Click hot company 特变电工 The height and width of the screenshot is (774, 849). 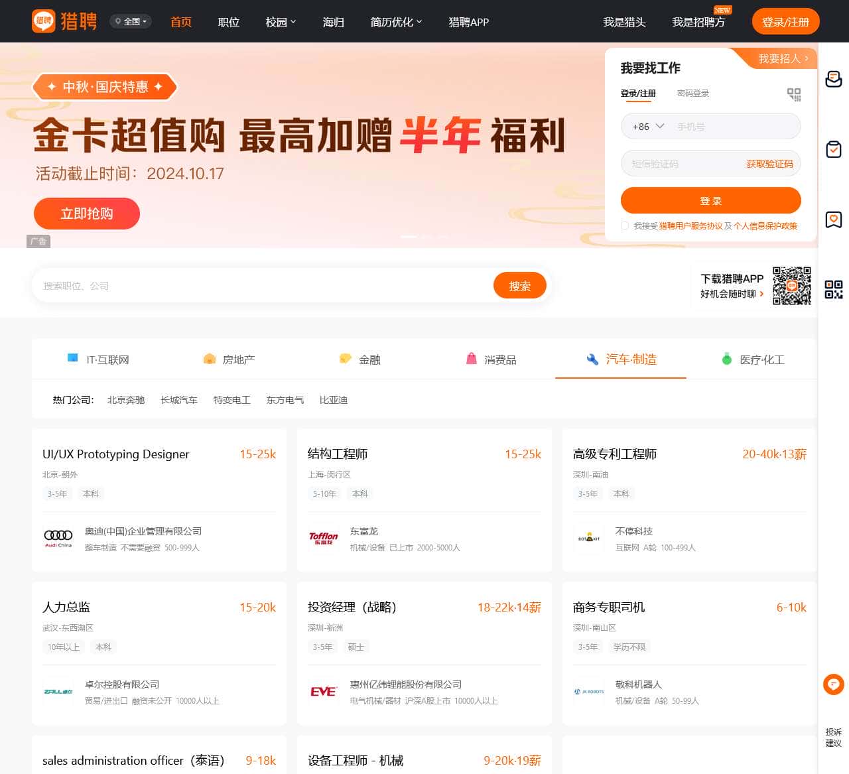point(232,400)
